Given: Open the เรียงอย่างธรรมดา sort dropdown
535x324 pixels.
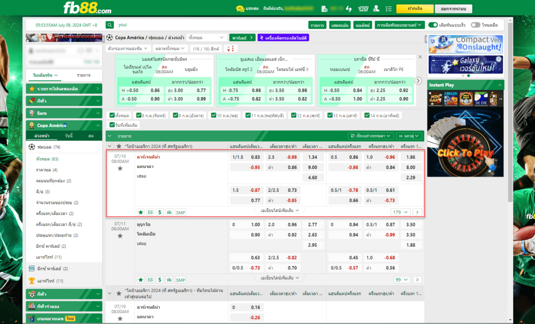Looking at the screenshot, I should coord(370,136).
